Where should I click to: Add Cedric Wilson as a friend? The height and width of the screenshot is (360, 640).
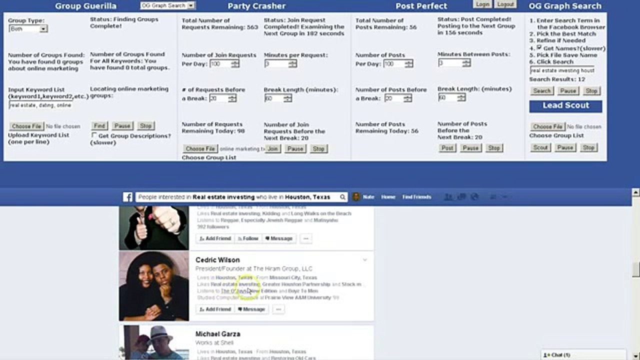click(215, 309)
